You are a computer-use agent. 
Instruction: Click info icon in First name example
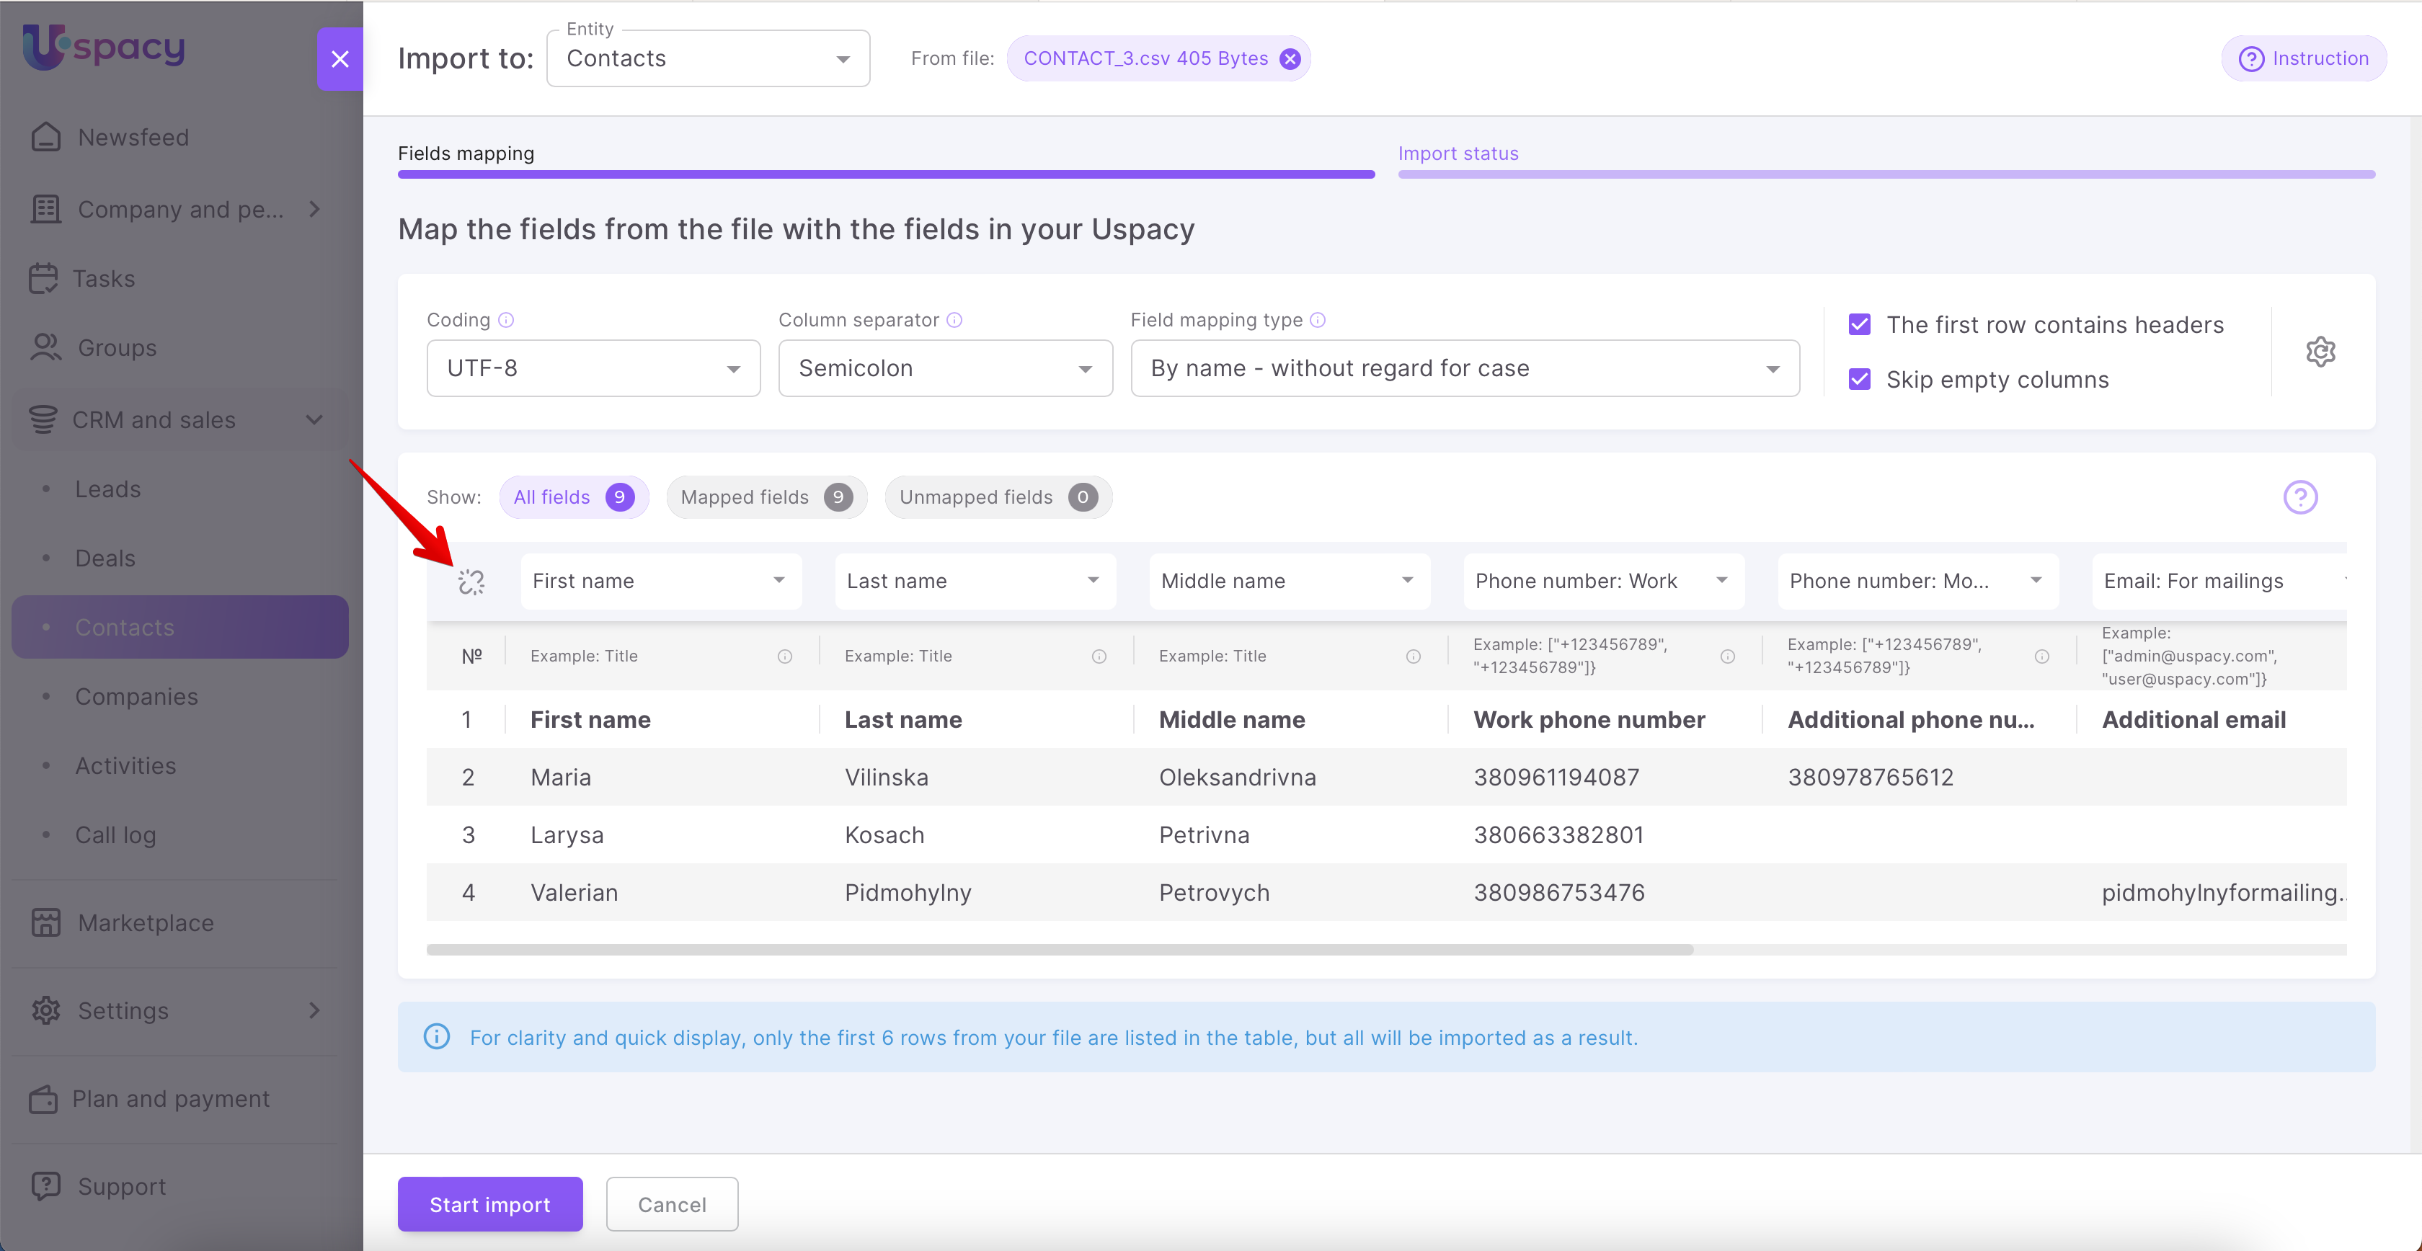tap(784, 657)
